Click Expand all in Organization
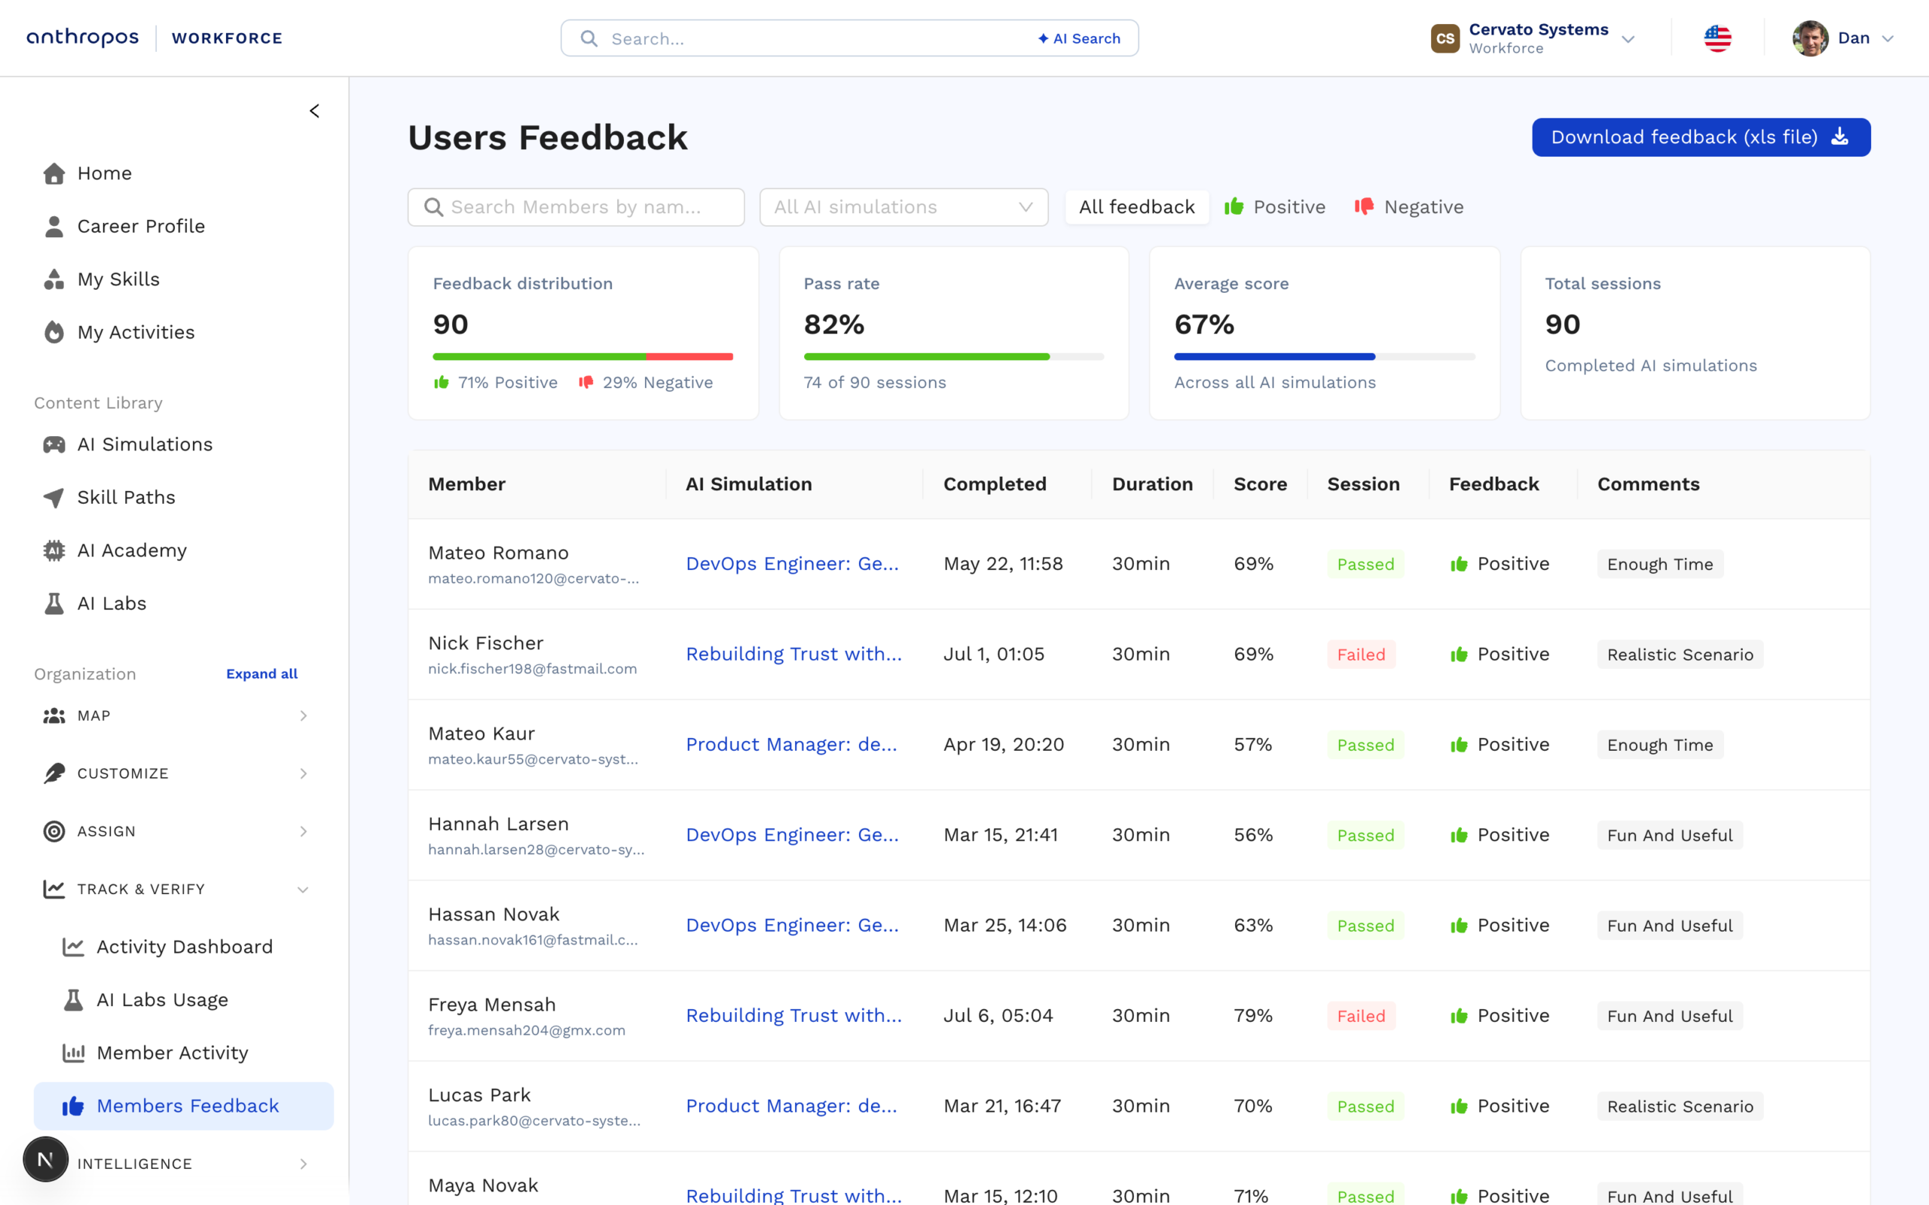1929x1205 pixels. click(261, 673)
